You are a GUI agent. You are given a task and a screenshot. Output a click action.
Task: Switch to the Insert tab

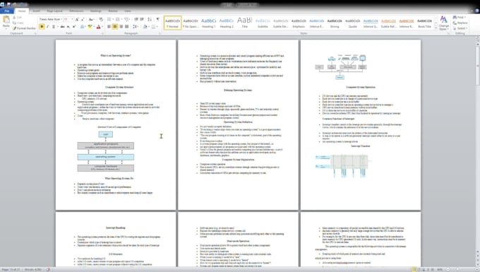tap(36, 11)
